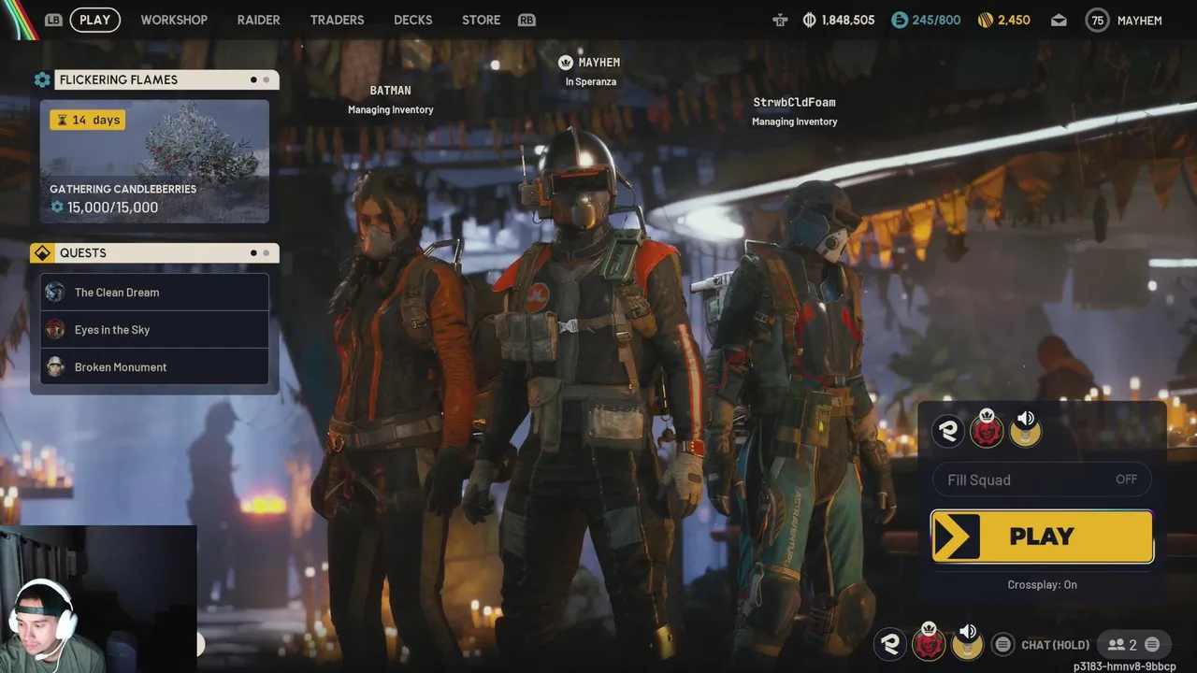Click the level 75 badge
The image size is (1197, 673).
[1097, 20]
